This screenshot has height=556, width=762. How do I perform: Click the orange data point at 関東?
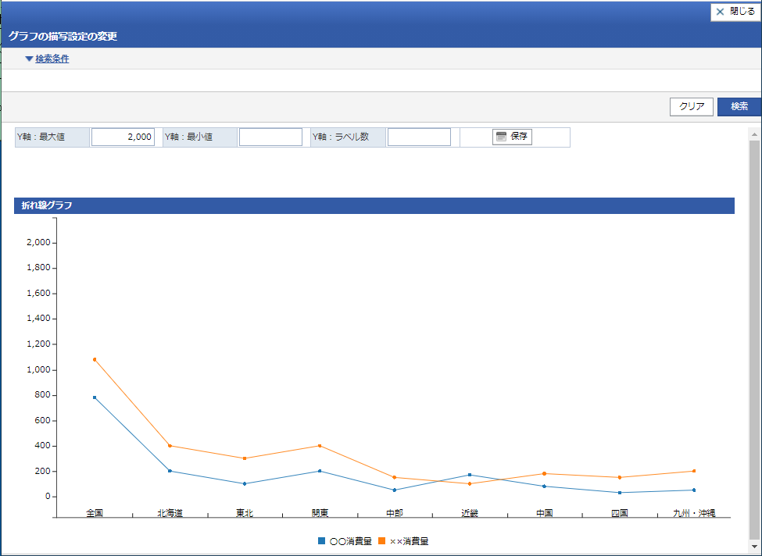[320, 445]
